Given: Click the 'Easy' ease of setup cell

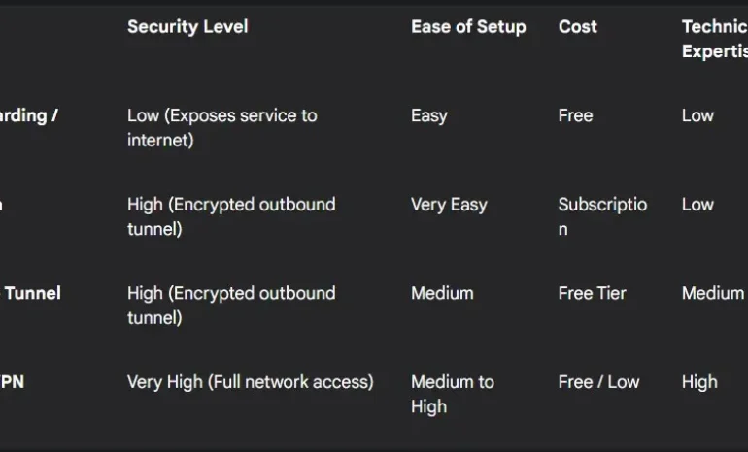Looking at the screenshot, I should pyautogui.click(x=429, y=115).
